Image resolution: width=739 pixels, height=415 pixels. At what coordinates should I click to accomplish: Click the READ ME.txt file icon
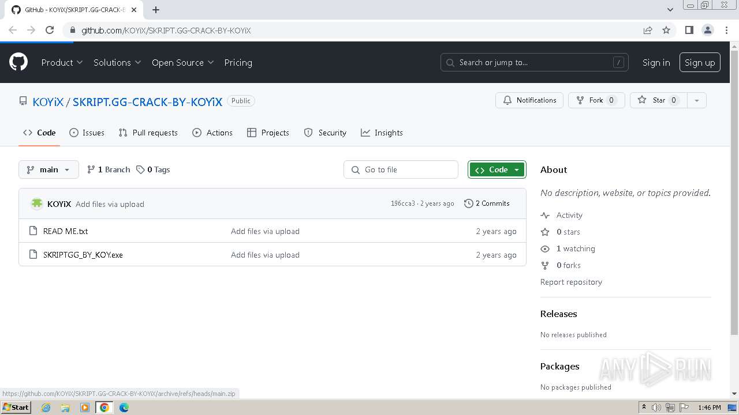click(33, 231)
